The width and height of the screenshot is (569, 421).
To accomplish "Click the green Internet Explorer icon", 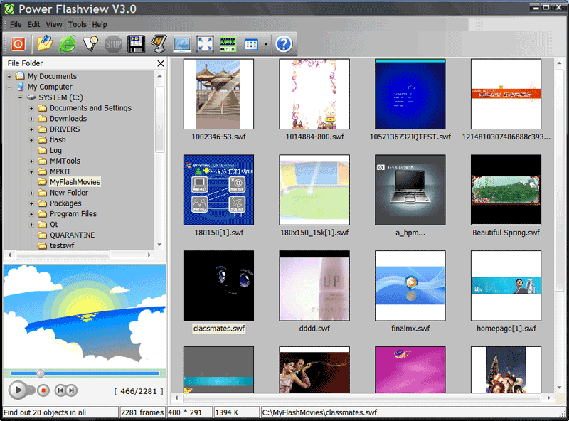I will tap(67, 44).
